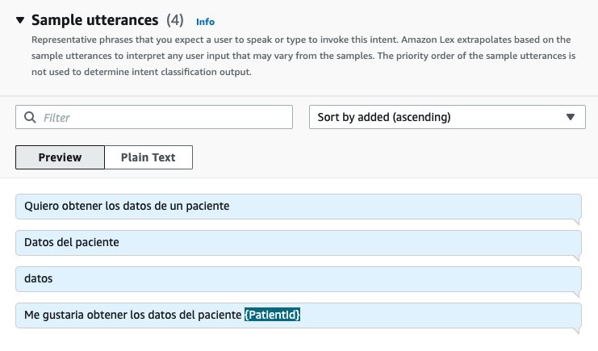Click bubble tail of "Datos del paciente"
This screenshot has height=351, width=598.
click(576, 257)
